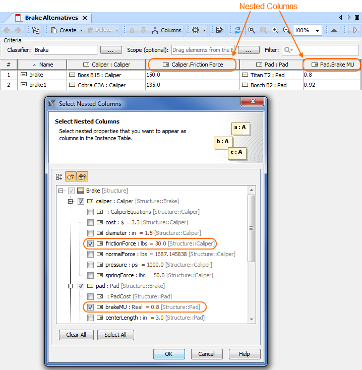
Task: Collapse the Brake root tree node
Action: (61, 191)
